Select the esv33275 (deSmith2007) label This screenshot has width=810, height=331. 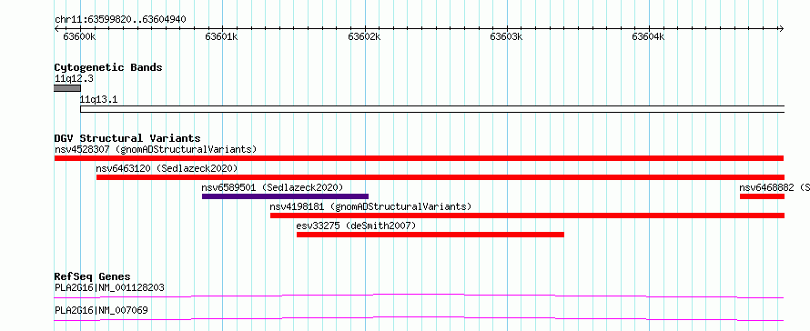tap(356, 226)
